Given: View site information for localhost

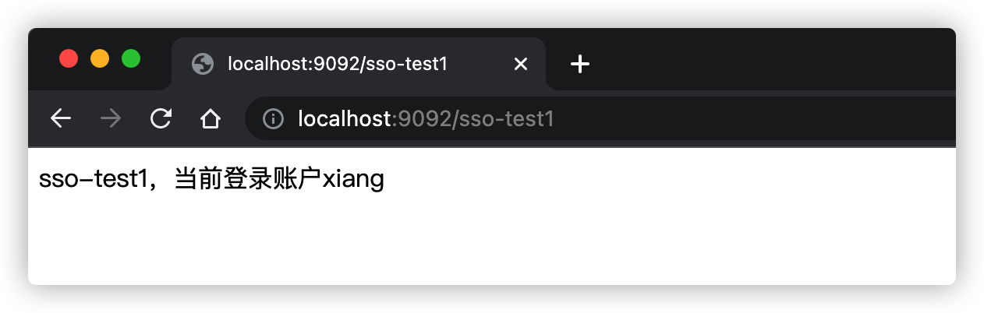Looking at the screenshot, I should [273, 118].
